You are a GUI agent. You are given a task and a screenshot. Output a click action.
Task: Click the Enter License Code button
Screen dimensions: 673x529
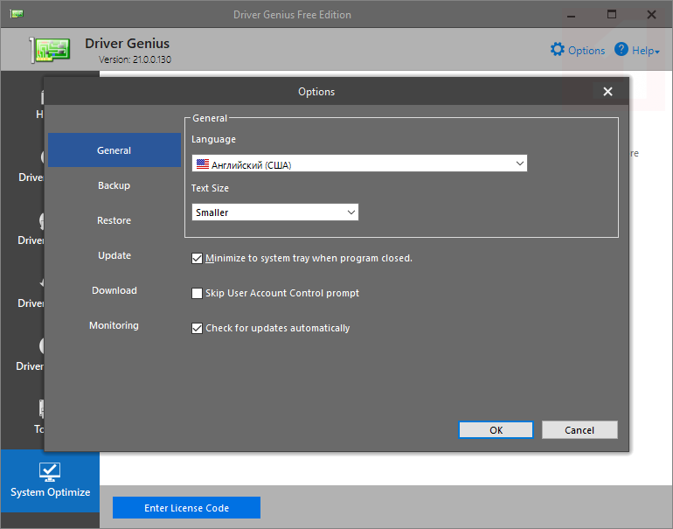186,508
